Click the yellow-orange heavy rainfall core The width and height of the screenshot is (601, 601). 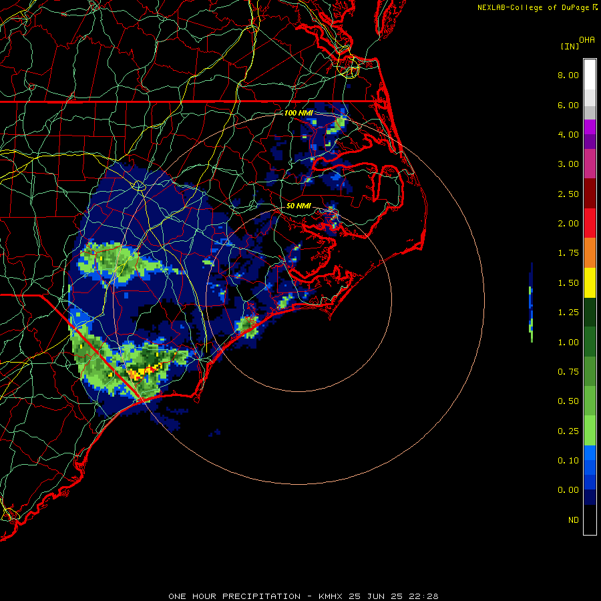pyautogui.click(x=144, y=371)
